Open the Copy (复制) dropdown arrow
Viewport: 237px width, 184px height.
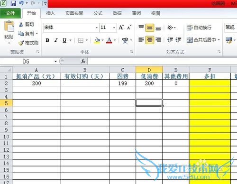(x=36, y=34)
